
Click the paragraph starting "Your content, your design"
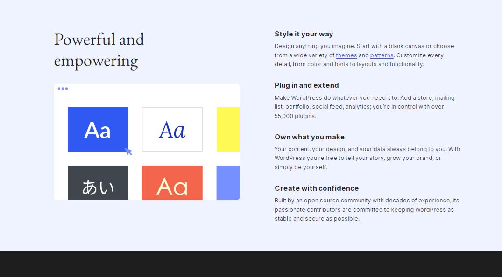coord(367,158)
